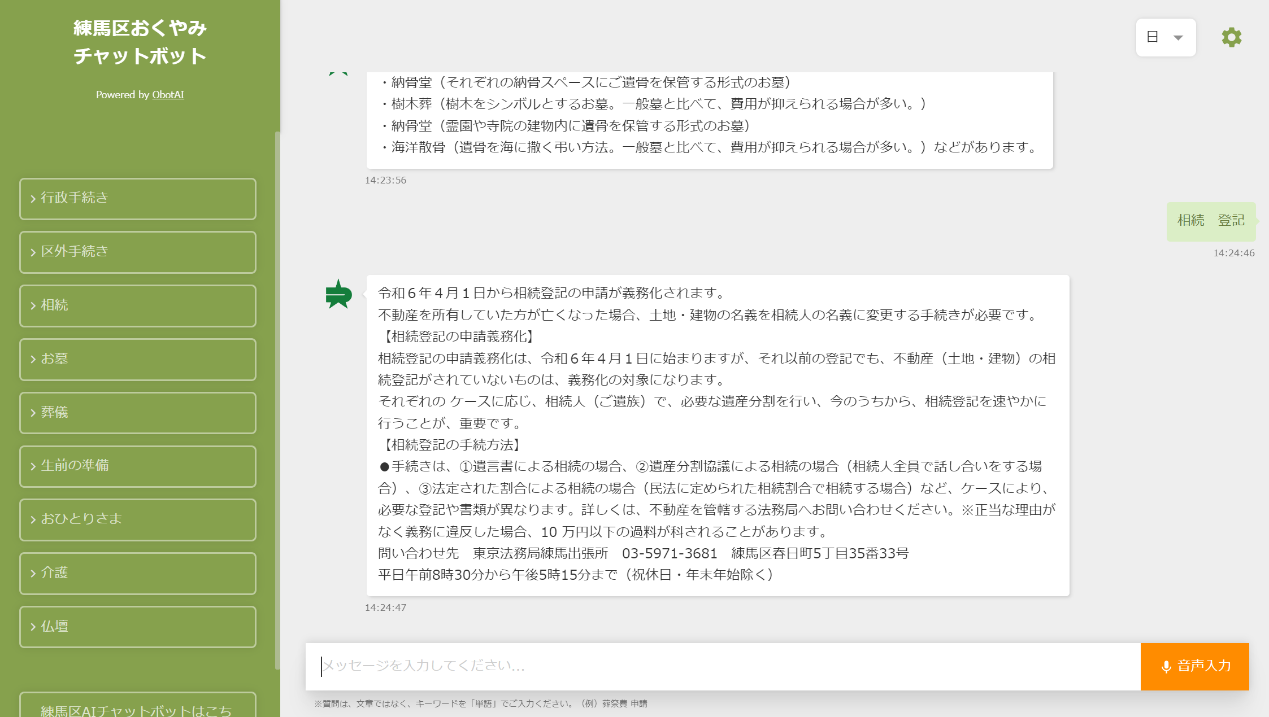
Task: Click the 練馬区AIチャットボットはこちら button
Action: pyautogui.click(x=138, y=709)
